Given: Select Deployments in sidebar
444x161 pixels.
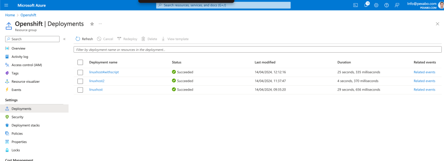Looking at the screenshot, I should coord(34,108).
